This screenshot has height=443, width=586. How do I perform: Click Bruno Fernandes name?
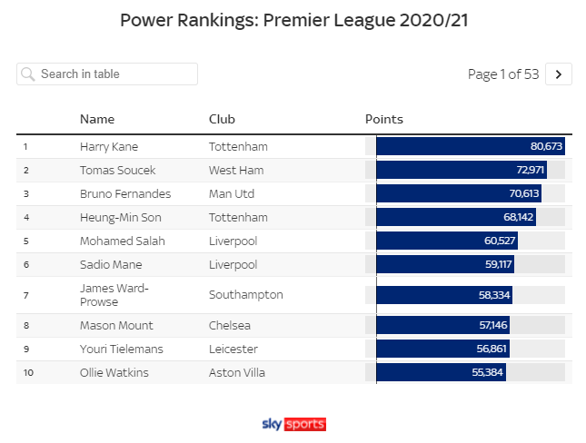pos(125,193)
